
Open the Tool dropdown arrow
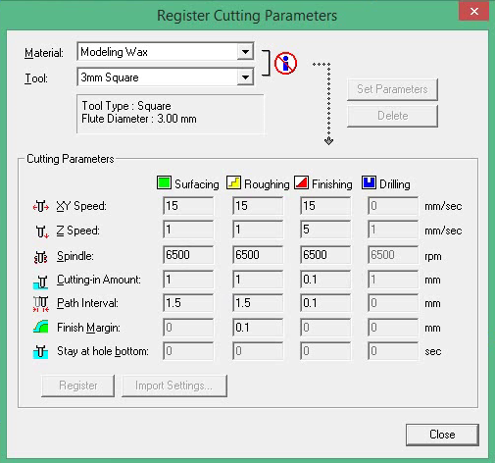tap(245, 77)
